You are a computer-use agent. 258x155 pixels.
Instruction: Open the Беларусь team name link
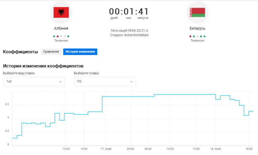coord(197,28)
